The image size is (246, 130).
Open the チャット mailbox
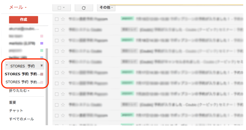[16, 110]
